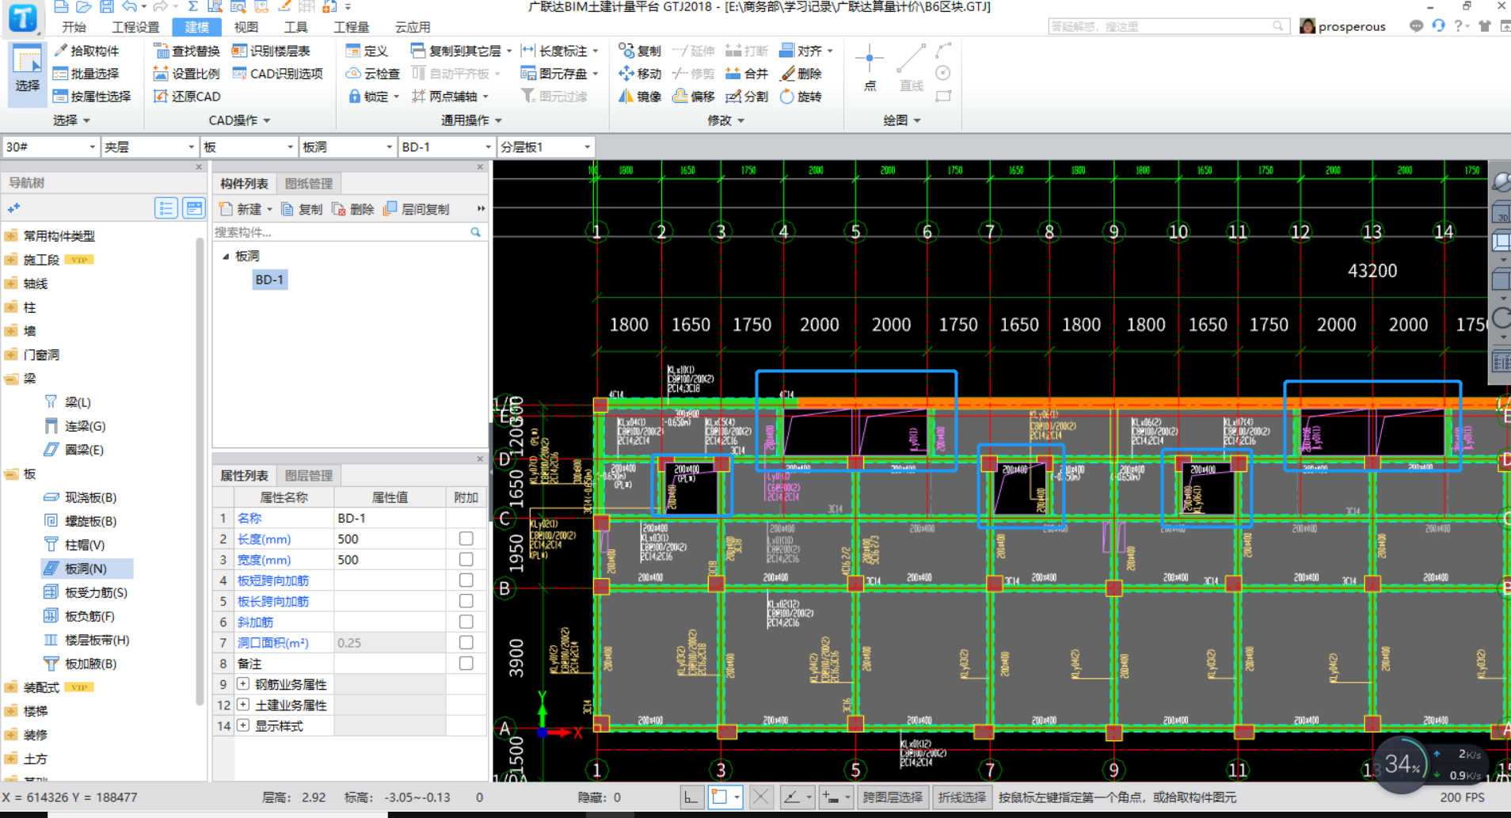Click 图元存盘 save element tool
Image resolution: width=1511 pixels, height=818 pixels.
(x=558, y=74)
